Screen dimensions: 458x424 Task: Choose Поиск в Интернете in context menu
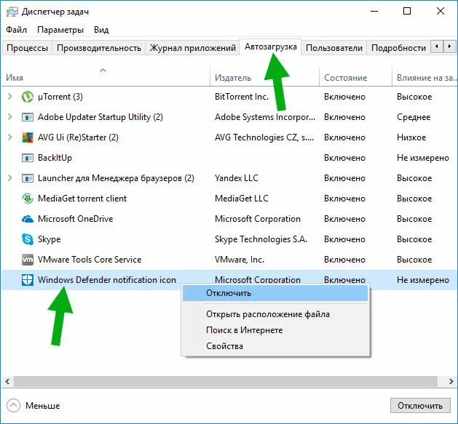point(275,330)
